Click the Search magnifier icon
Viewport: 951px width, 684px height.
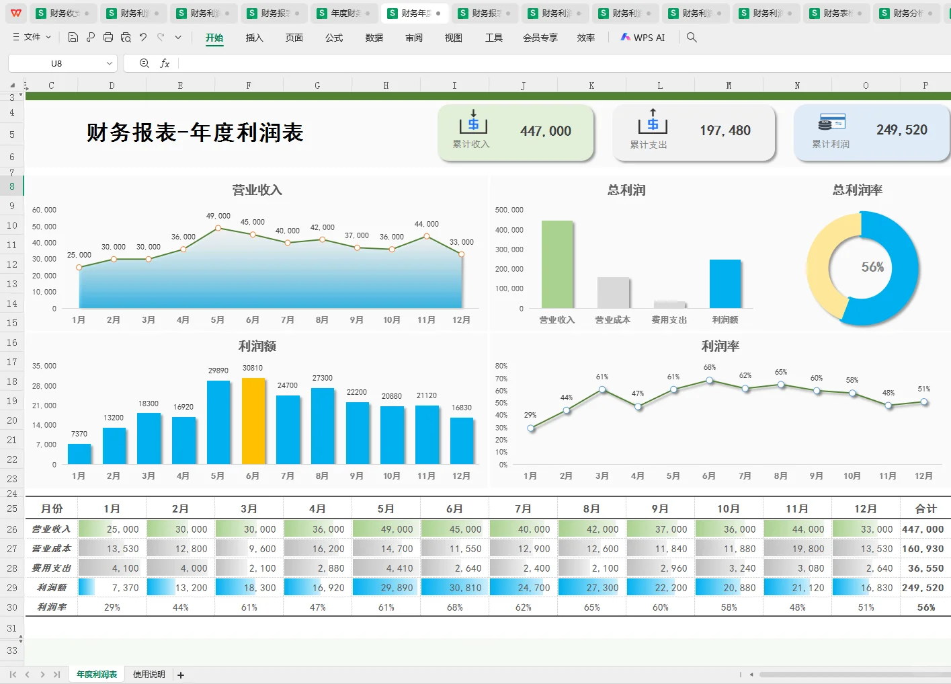(692, 38)
